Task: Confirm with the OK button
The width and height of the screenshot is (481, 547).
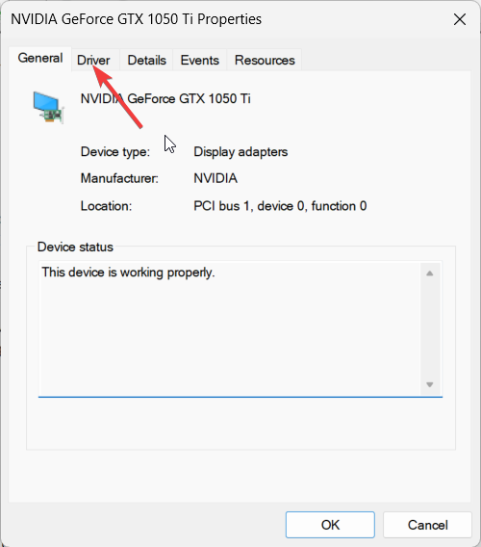Action: (330, 525)
